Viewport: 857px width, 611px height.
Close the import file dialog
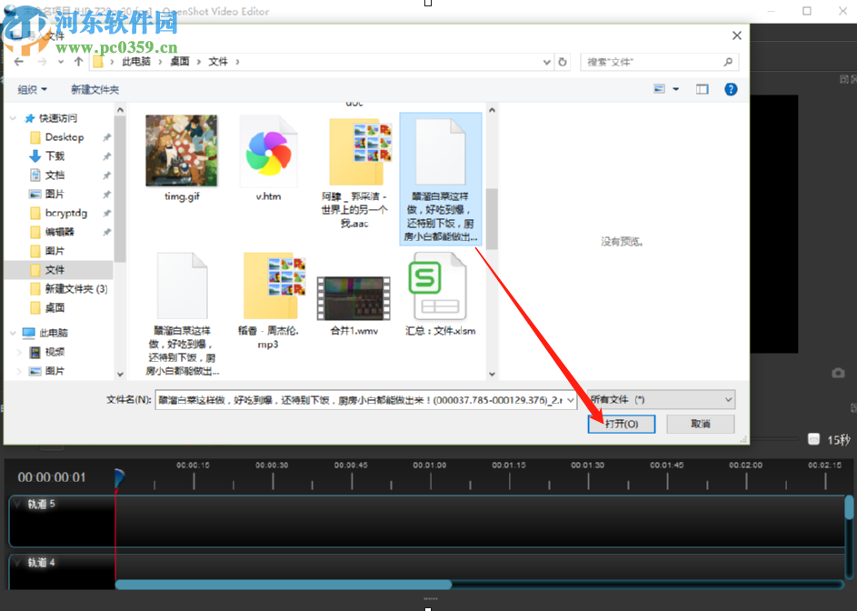(x=737, y=35)
